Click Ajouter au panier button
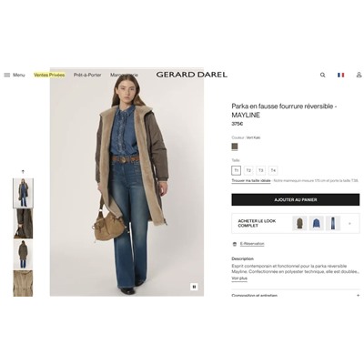This screenshot has height=364, width=364. [296, 200]
